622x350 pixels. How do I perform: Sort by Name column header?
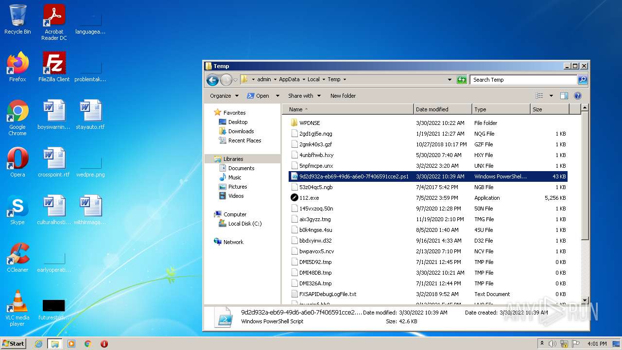[x=348, y=109]
